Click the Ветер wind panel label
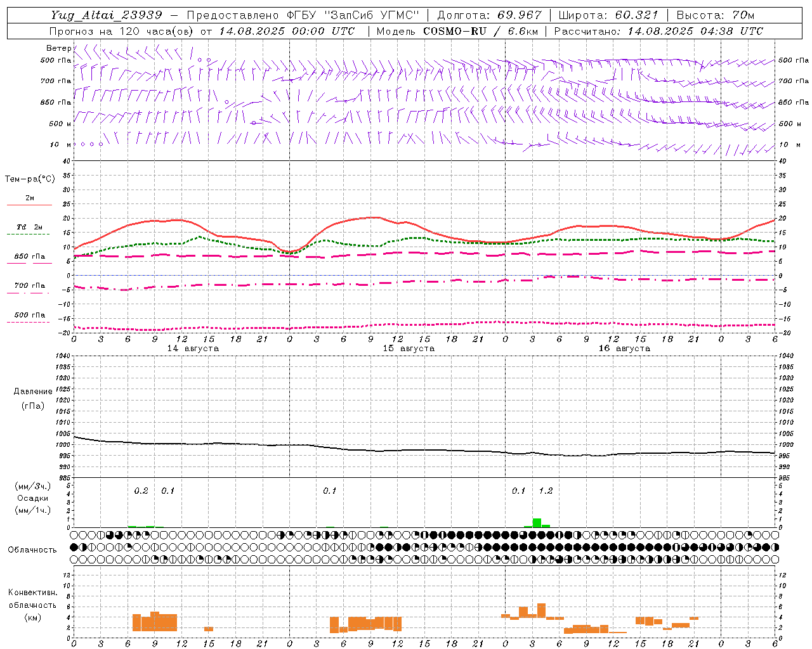Screen dimensions: 812x649 pos(58,48)
